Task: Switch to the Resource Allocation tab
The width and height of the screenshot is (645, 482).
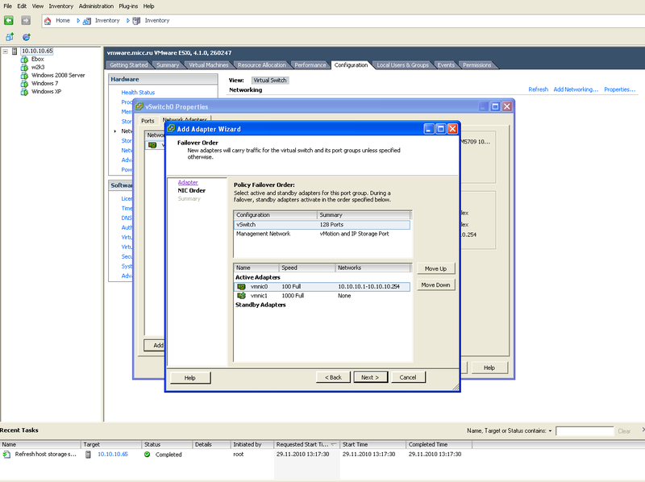Action: (x=261, y=65)
